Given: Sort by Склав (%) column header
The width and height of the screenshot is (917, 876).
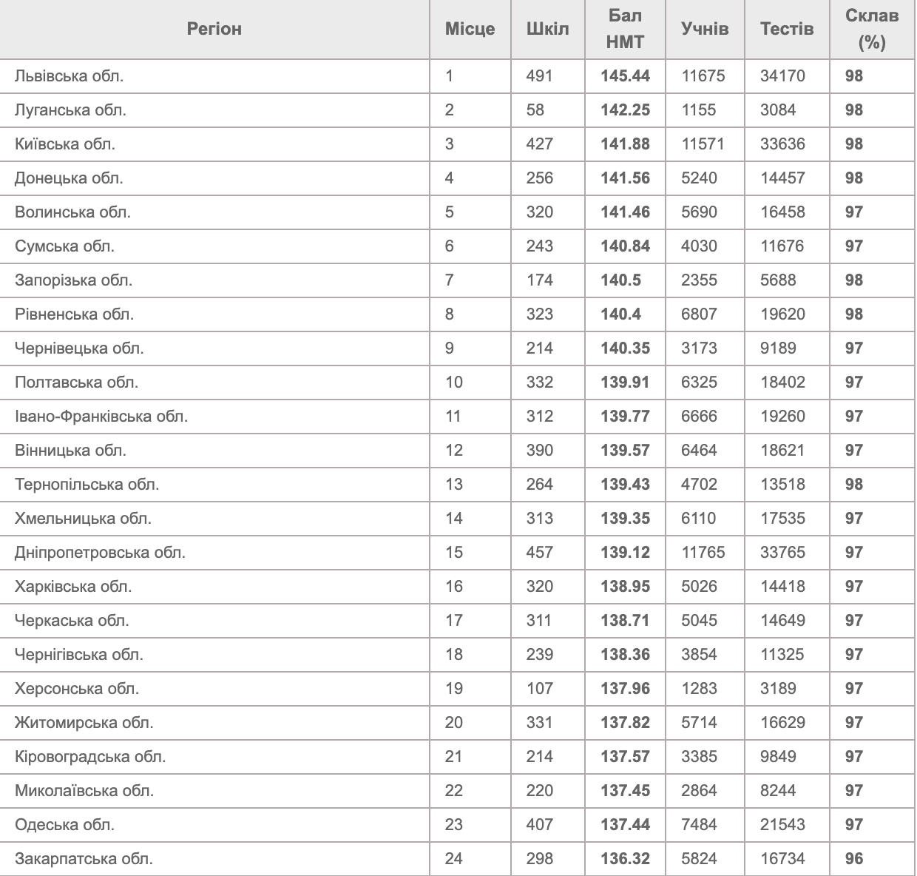Looking at the screenshot, I should [x=872, y=29].
